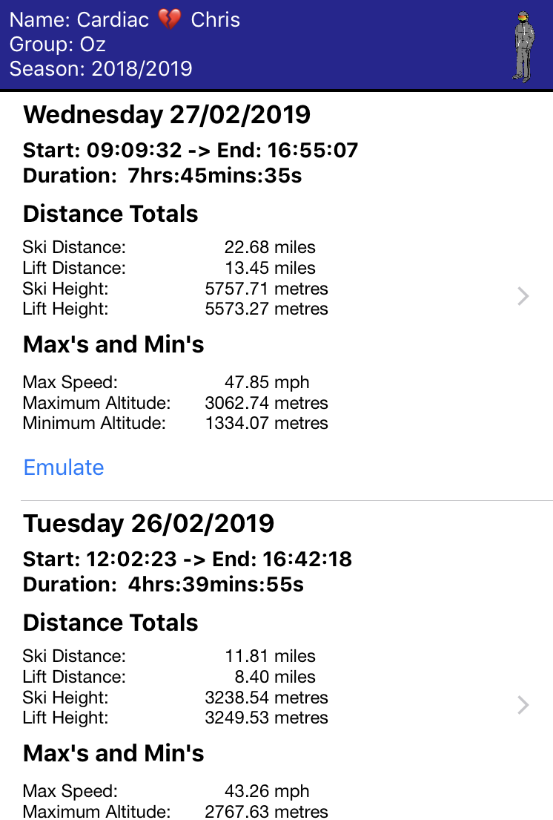Select the 11.81 miles Ski Distance row
The image size is (553, 820).
pyautogui.click(x=175, y=656)
